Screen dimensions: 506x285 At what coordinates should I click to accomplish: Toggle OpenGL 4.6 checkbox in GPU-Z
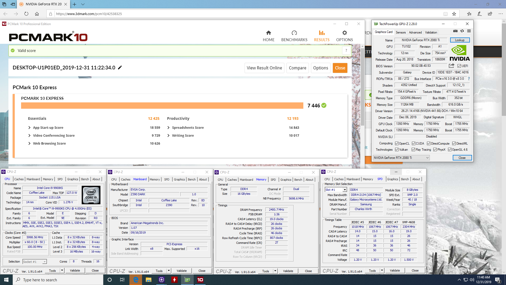coord(450,150)
